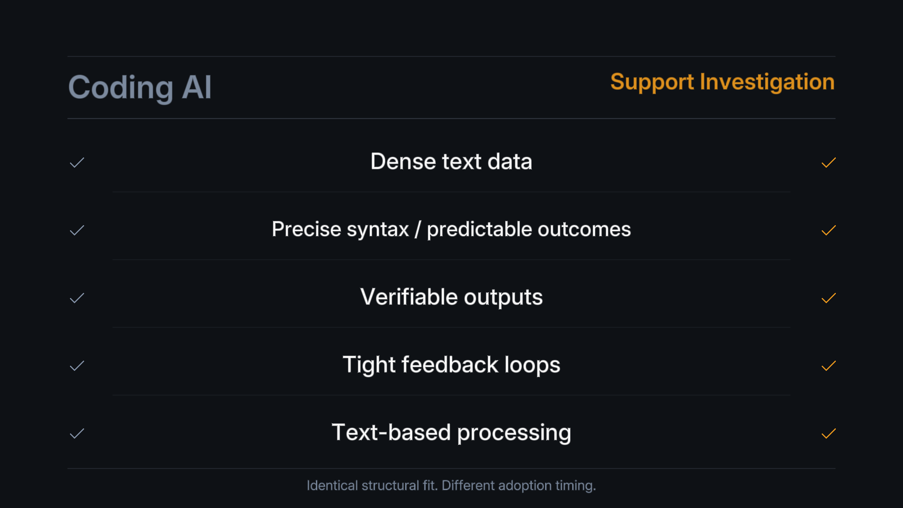
Task: Click the Text-based processing label
Action: point(451,432)
